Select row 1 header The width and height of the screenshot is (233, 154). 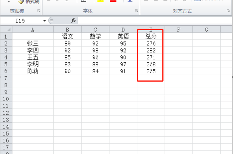[6, 36]
